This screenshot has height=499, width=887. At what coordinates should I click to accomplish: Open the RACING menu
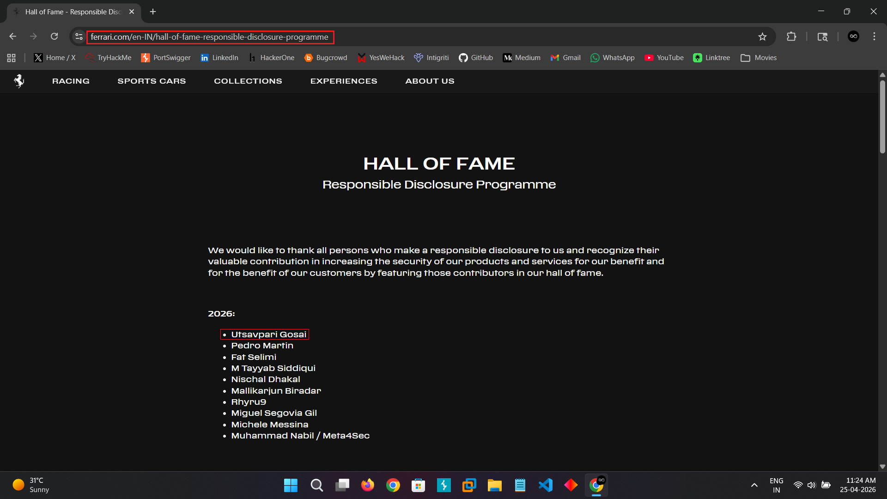(71, 81)
